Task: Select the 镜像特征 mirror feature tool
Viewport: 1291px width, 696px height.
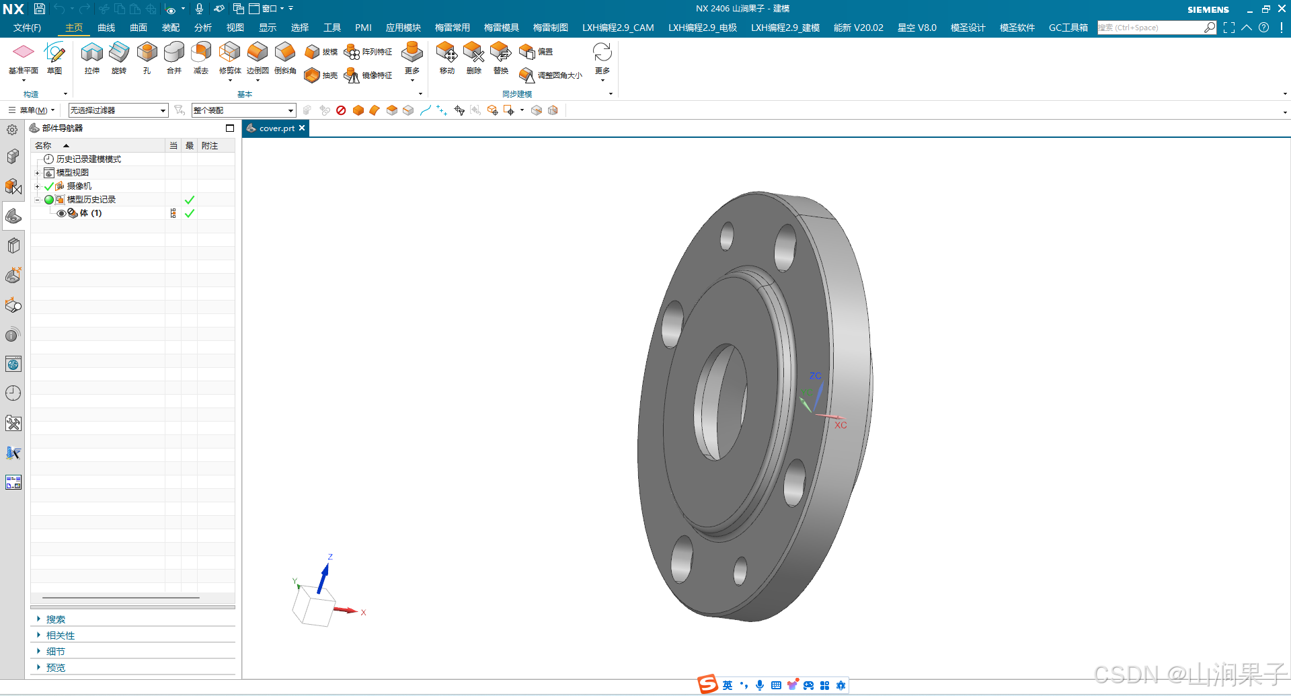Action: 368,75
